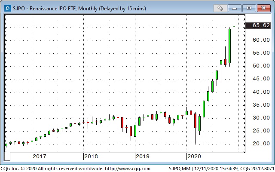The image size is (275, 172).
Task: Click the small white box at the time axis start
Action: tap(7, 156)
